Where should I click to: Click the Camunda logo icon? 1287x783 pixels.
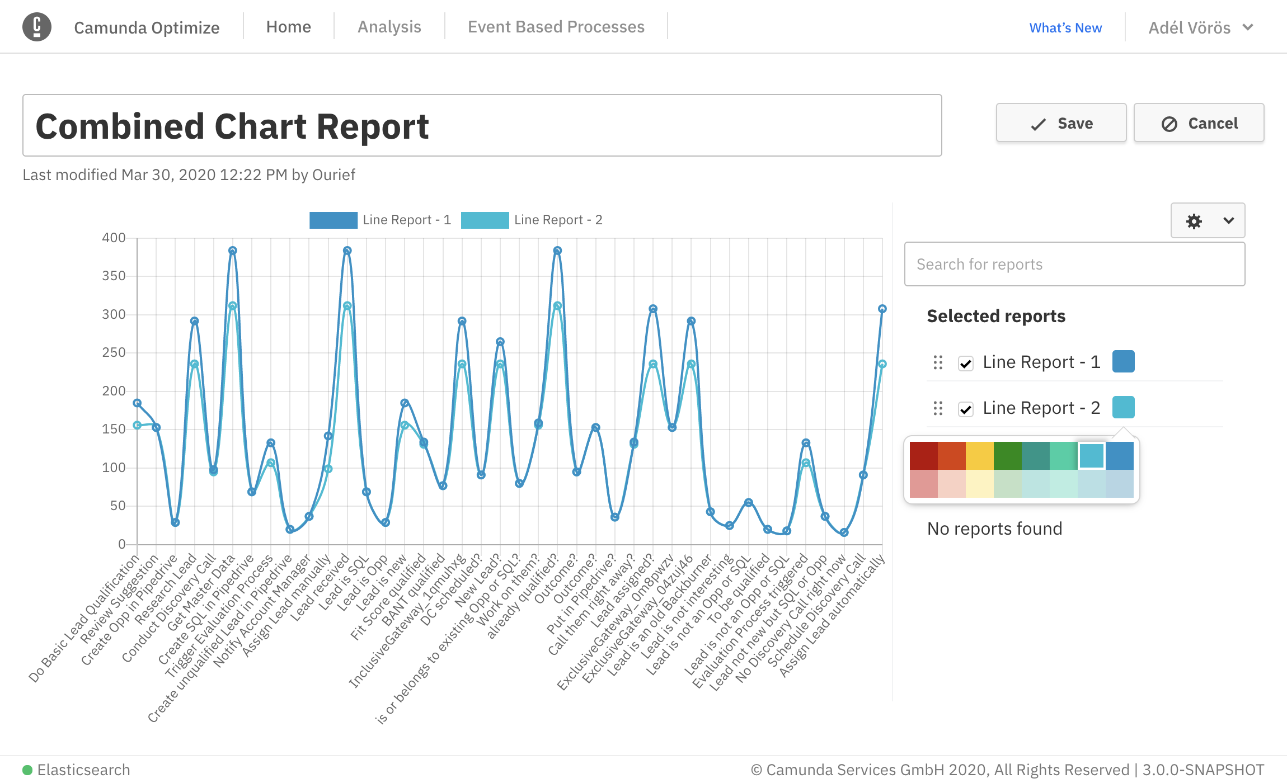click(x=37, y=27)
